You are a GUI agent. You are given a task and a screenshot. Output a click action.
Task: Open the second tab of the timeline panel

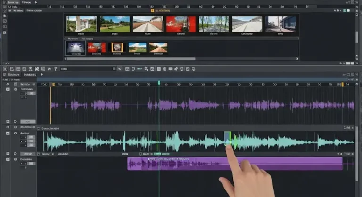tap(30, 75)
